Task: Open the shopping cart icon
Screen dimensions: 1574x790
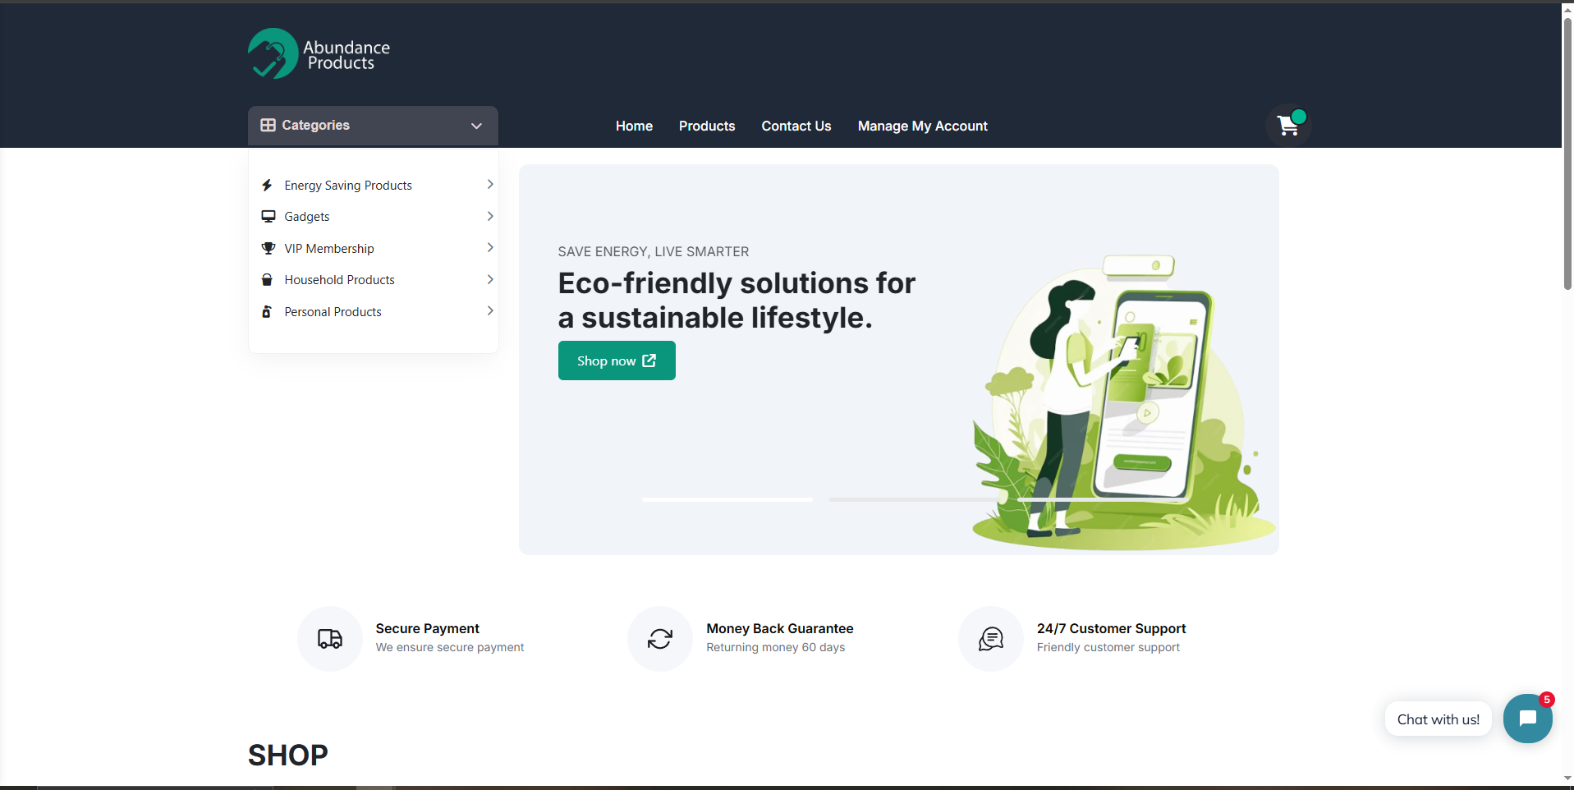Action: coord(1287,126)
